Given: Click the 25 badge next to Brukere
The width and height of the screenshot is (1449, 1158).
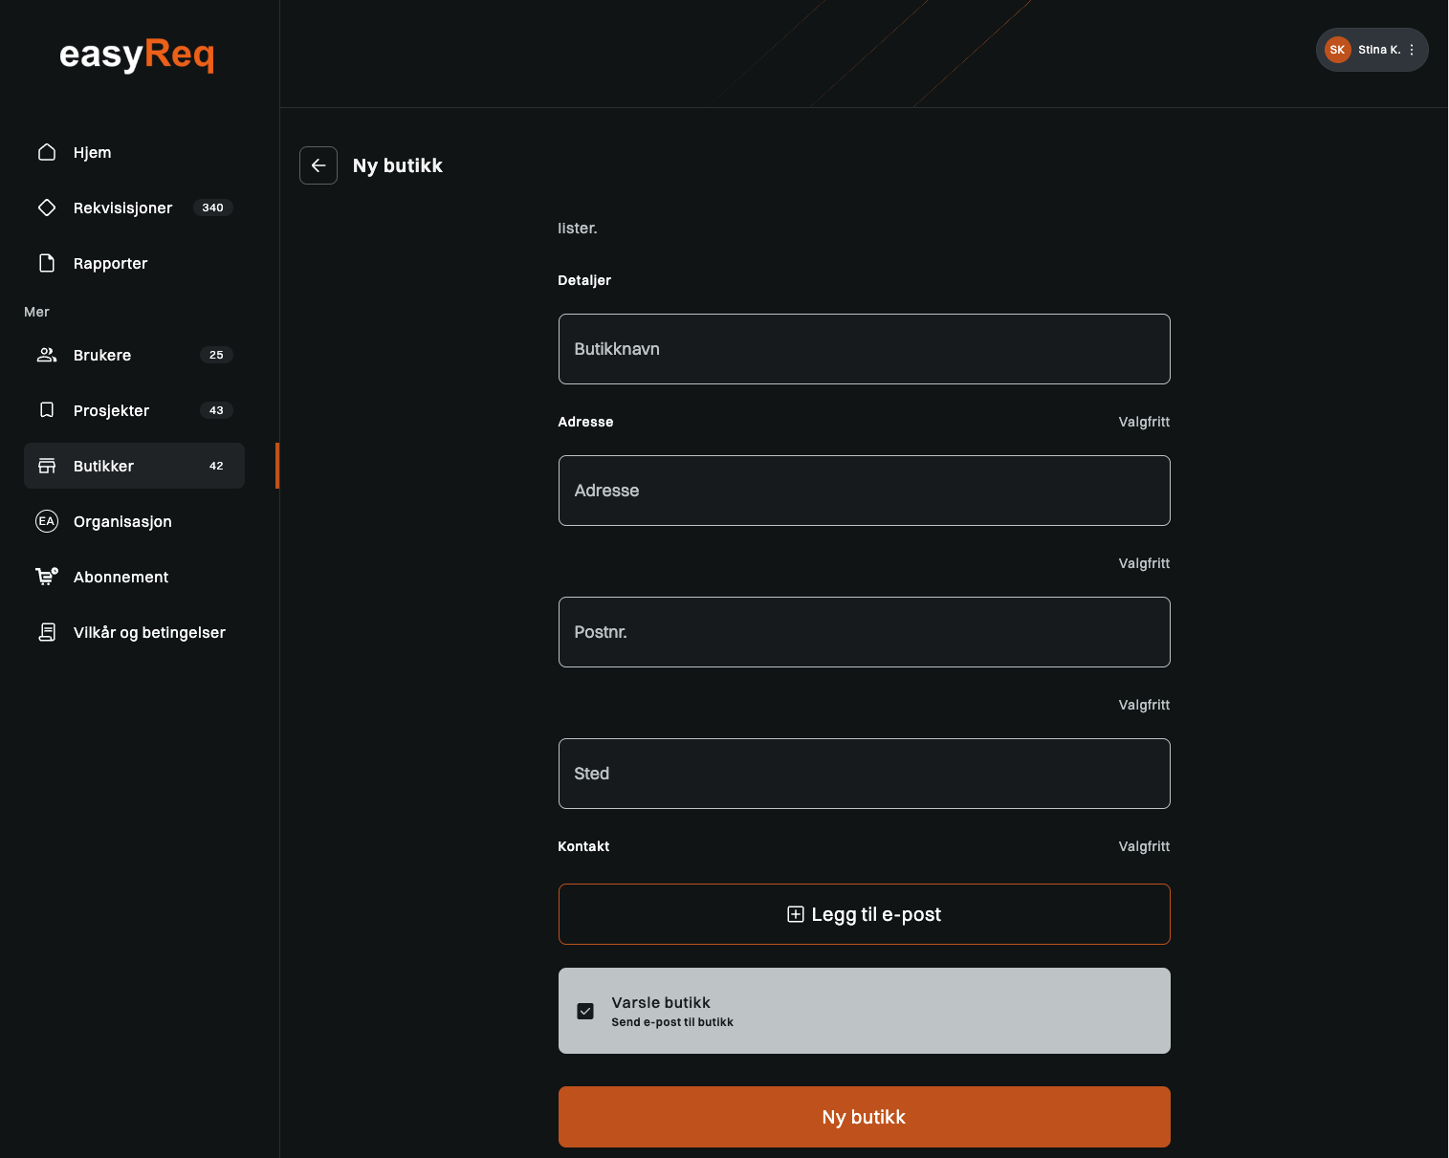Looking at the screenshot, I should (216, 355).
